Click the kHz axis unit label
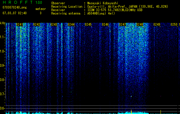Image resolution: width=180 pixels, height=114 pixels. [3, 23]
